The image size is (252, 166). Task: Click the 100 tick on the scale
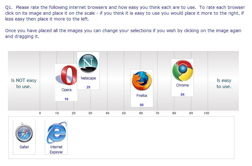coord(206,113)
